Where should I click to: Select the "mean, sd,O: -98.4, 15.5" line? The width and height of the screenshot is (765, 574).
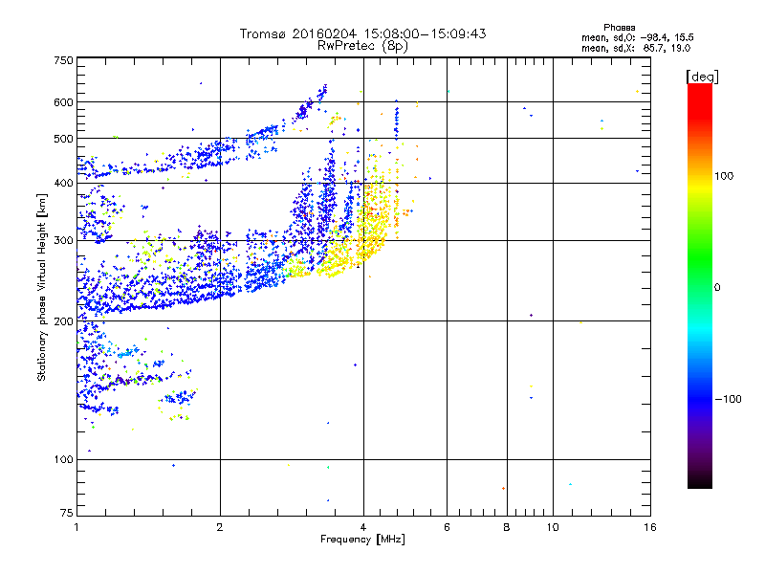point(638,37)
